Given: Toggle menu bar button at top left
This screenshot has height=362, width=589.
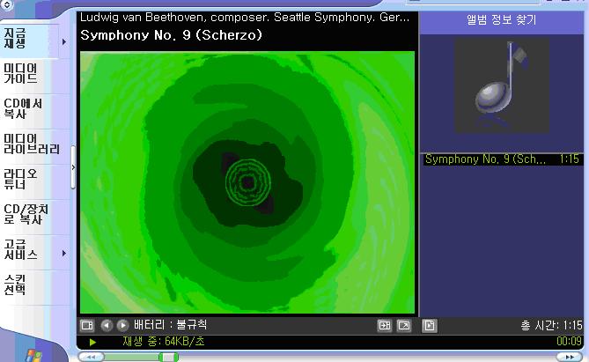Looking at the screenshot, I should click(6, 4).
